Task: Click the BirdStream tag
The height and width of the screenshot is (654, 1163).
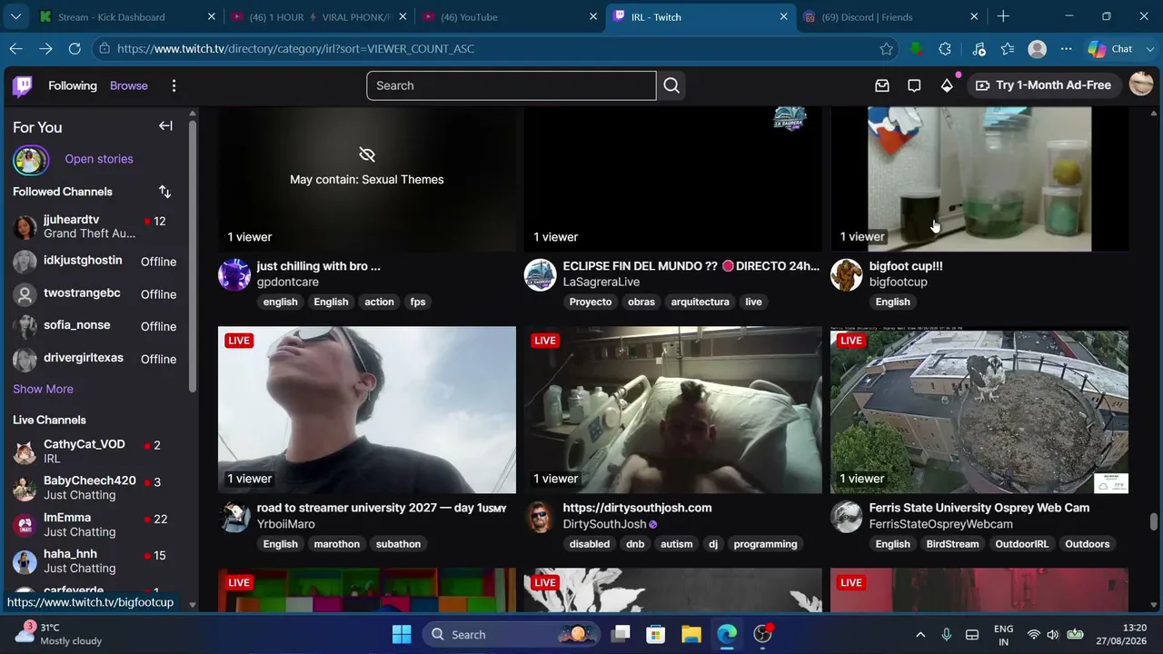Action: pyautogui.click(x=952, y=544)
